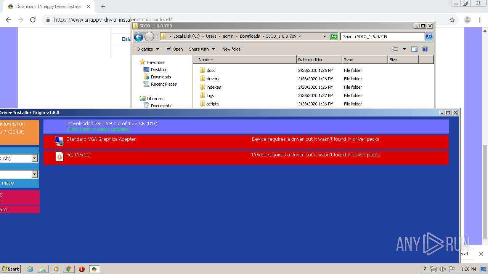Switch to Snappy Driver Installer taskbar button
488x274 pixels.
coord(95,269)
